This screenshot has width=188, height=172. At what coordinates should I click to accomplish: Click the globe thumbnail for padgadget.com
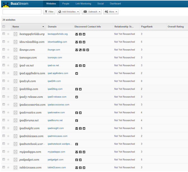pos(15,159)
